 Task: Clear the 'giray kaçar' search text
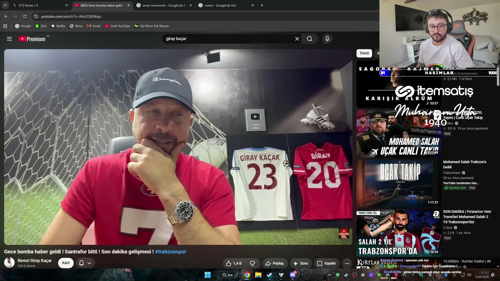(297, 39)
